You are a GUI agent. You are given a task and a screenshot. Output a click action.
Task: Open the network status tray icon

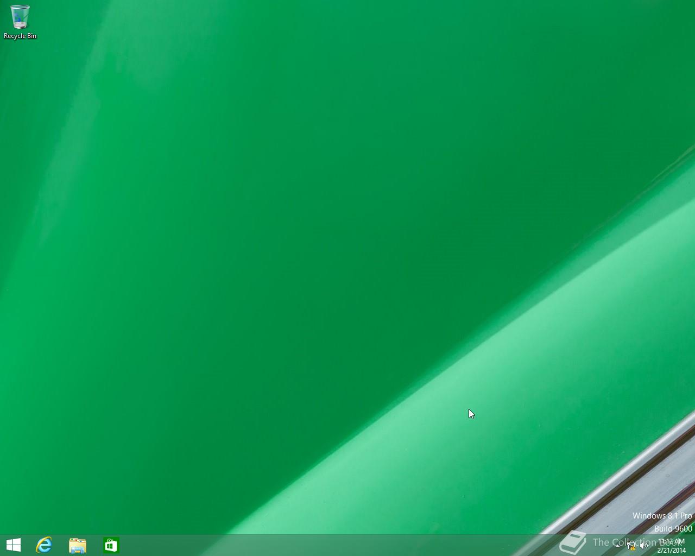[631, 546]
